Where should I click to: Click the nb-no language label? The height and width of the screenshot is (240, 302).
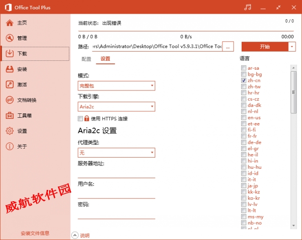tap(255, 223)
